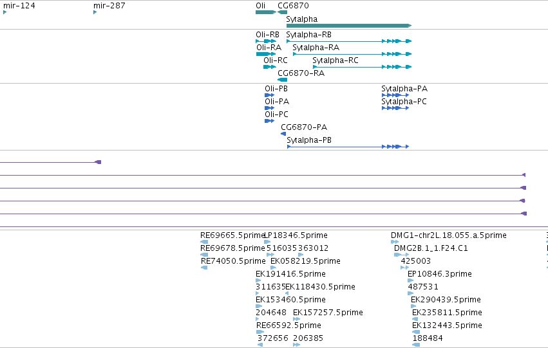
Task: Select the Sytalpha-PB protein glyph line
Action: coord(348,147)
